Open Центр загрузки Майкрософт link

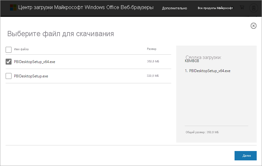point(51,7)
